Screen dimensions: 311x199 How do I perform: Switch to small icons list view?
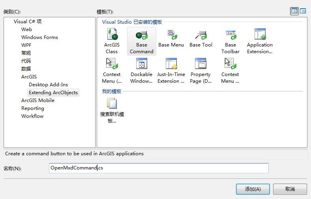(303, 11)
